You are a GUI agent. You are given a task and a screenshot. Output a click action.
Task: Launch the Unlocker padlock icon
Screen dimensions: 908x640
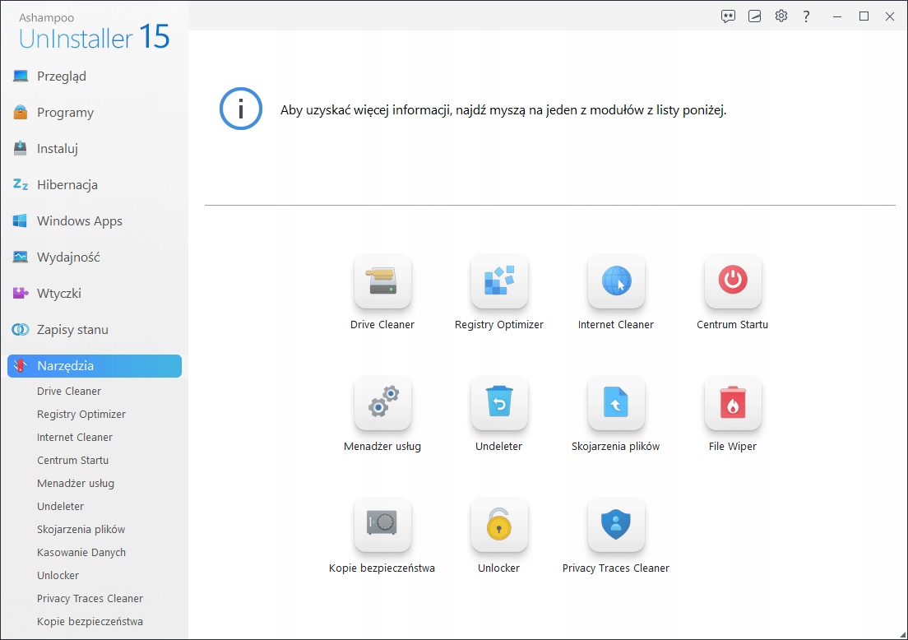point(499,525)
